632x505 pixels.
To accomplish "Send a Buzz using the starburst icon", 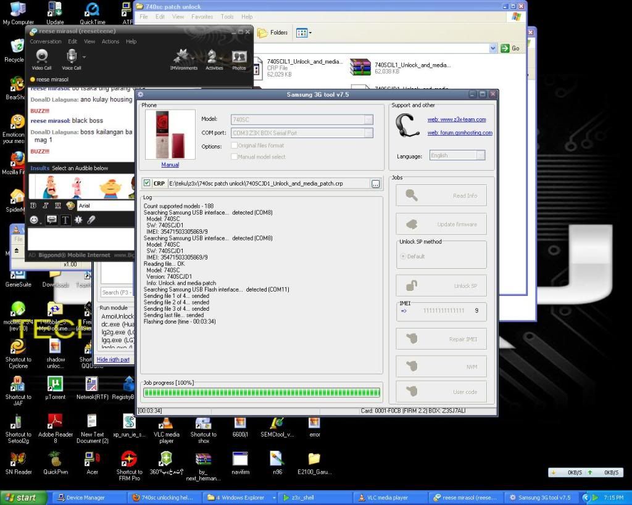I will click(x=78, y=220).
